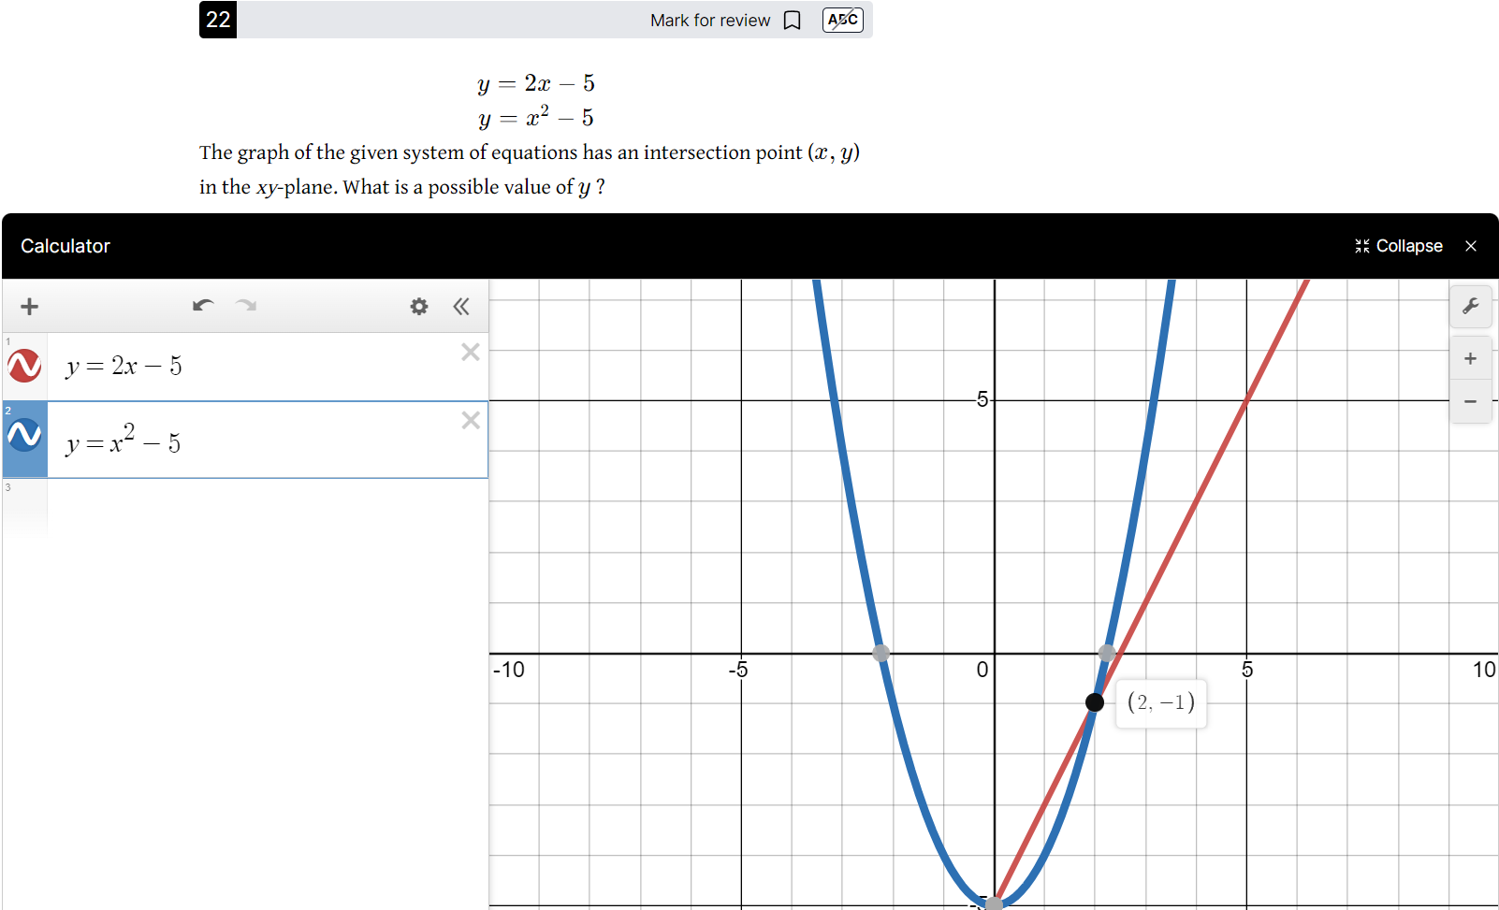
Task: Delete the y=2x−5 expression
Action: point(471,352)
